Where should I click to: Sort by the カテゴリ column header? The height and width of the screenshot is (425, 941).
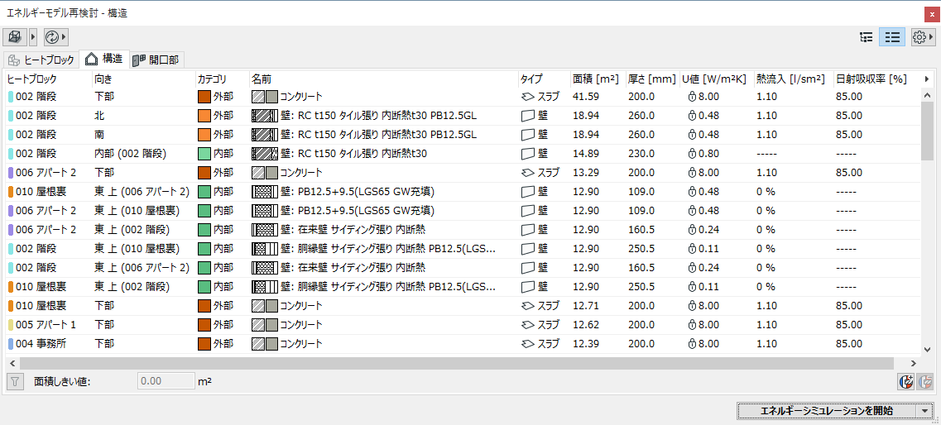pyautogui.click(x=222, y=79)
